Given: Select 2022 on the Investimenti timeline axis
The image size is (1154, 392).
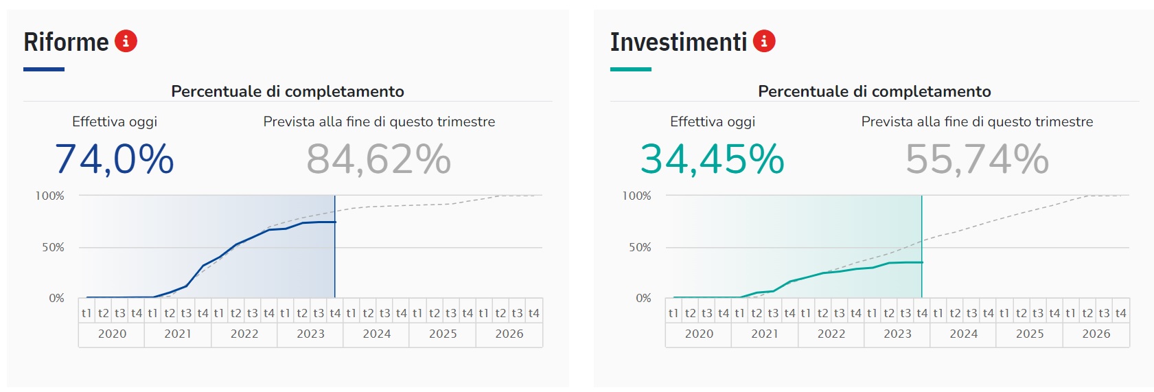Looking at the screenshot, I should [x=831, y=334].
